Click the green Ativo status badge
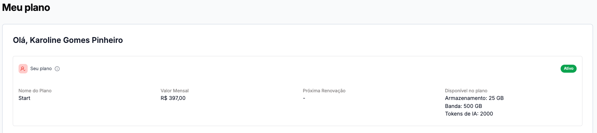The height and width of the screenshot is (133, 597). [x=568, y=69]
